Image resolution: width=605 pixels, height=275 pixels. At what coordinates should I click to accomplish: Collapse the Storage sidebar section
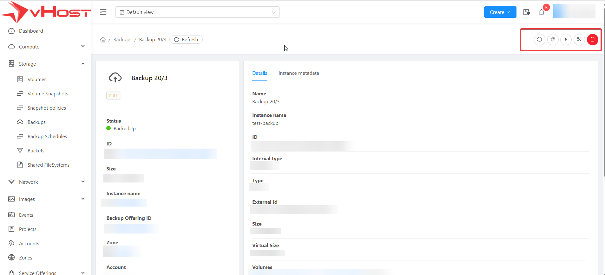point(46,64)
